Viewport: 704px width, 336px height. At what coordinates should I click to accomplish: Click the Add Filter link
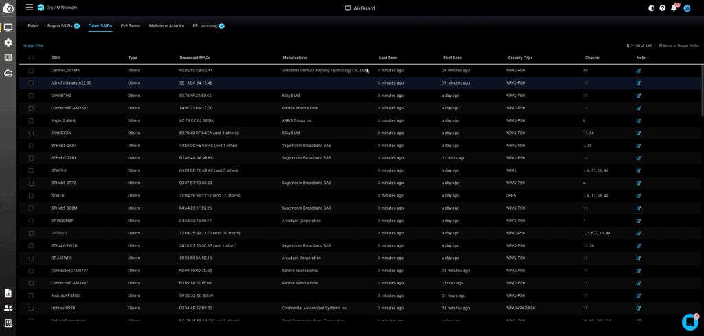pos(34,45)
